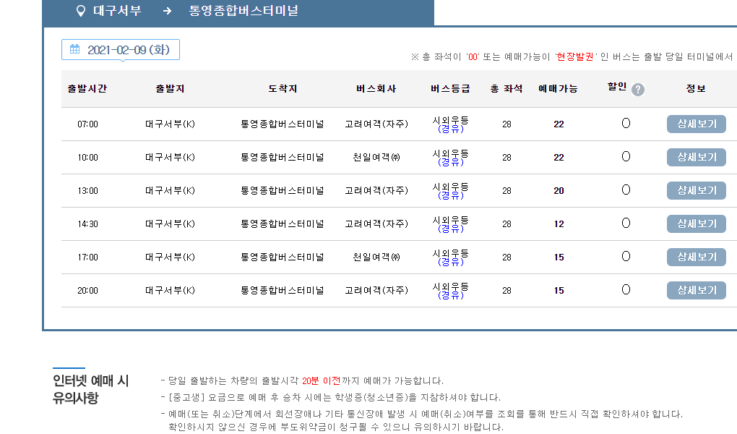Click the 할인 column header text

pyautogui.click(x=617, y=87)
